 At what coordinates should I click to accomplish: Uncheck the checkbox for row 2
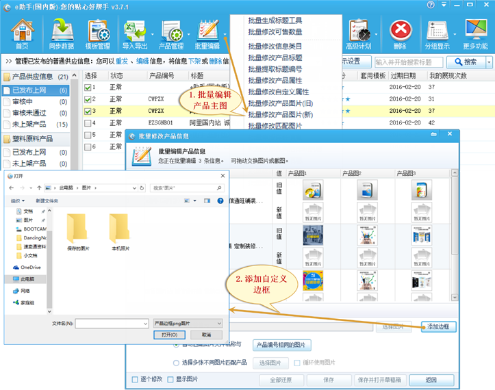point(88,99)
